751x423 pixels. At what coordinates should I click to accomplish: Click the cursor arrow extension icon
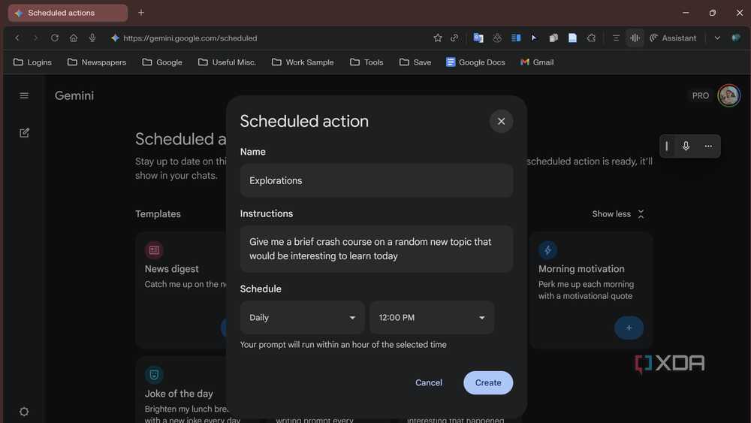(534, 38)
